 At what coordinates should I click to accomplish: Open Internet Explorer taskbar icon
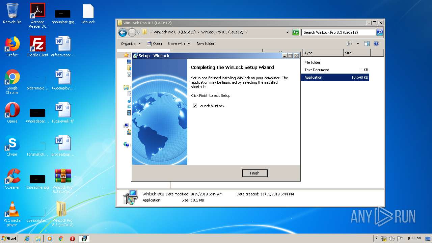click(27, 239)
